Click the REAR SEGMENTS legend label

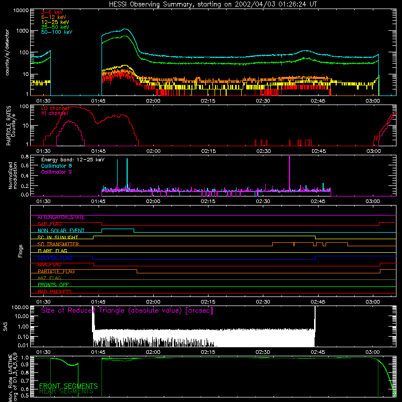click(66, 391)
